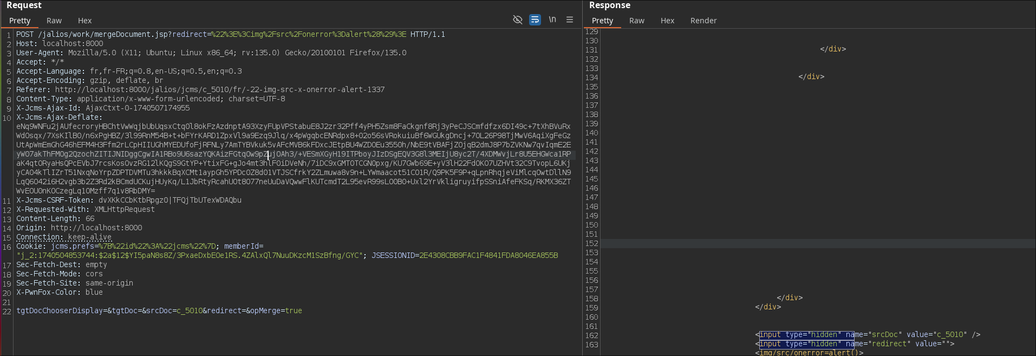Click the hidden input name="redirect" response line
The height and width of the screenshot is (356, 1036).
point(855,344)
